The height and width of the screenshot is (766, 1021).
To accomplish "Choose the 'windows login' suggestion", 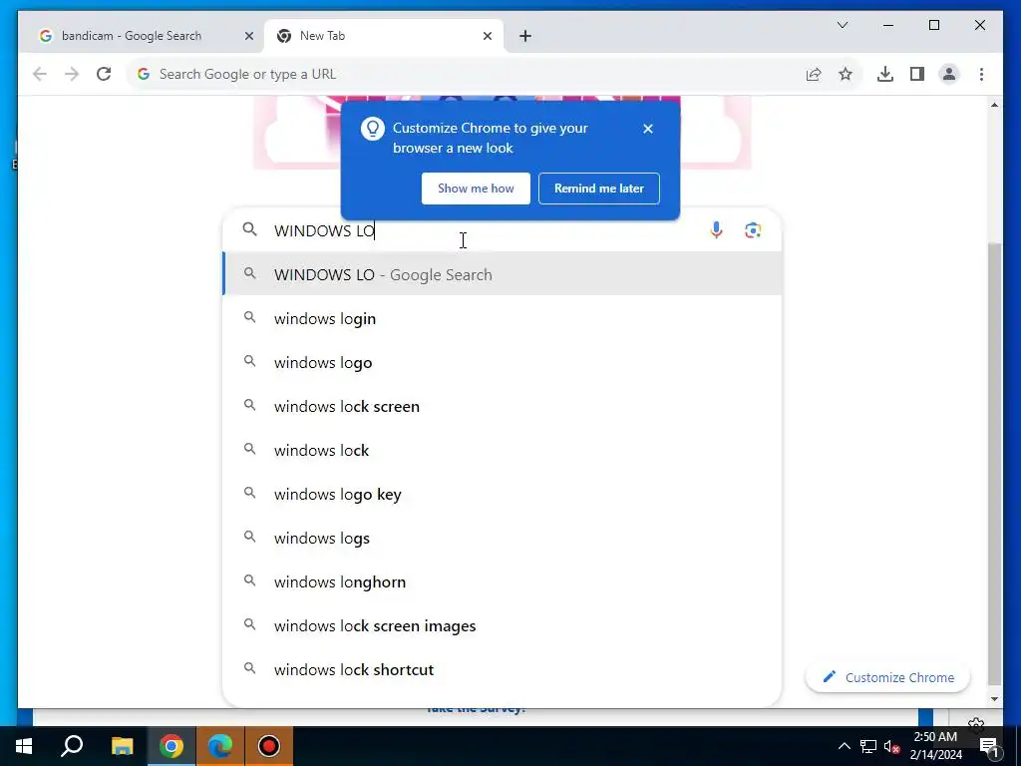I will click(x=503, y=318).
